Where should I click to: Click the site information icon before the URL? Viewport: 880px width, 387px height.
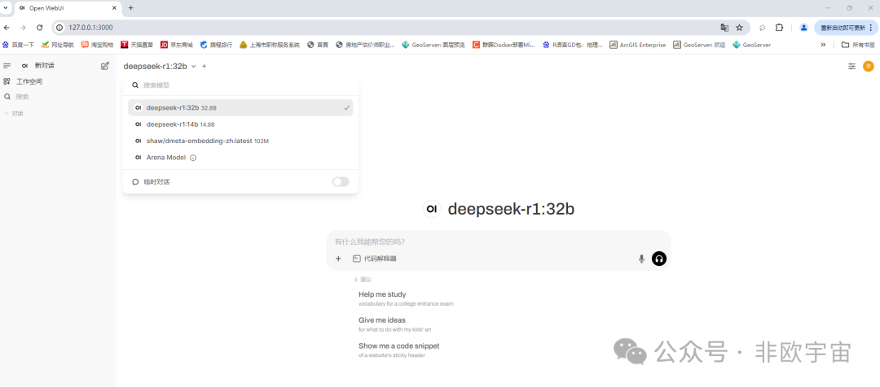(x=59, y=28)
